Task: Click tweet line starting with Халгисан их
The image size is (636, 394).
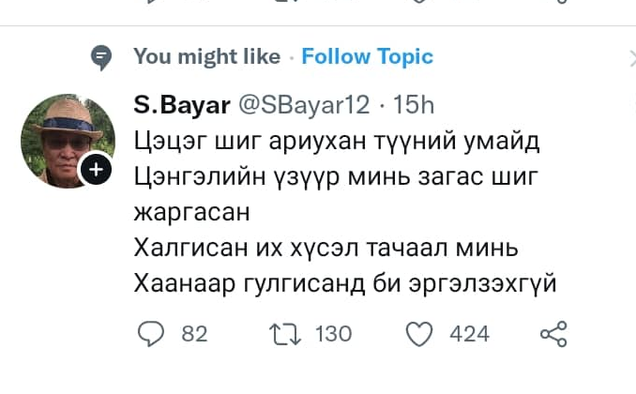Action: point(327,247)
